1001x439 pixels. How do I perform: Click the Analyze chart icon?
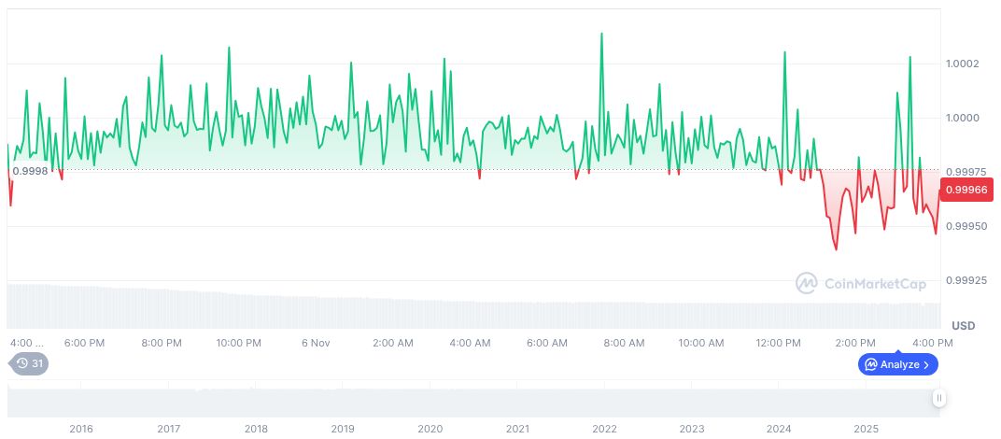tap(870, 364)
